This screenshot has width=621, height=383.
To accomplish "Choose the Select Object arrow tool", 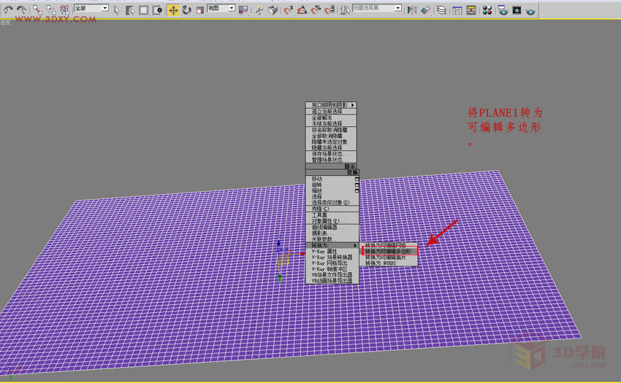I will (x=117, y=10).
